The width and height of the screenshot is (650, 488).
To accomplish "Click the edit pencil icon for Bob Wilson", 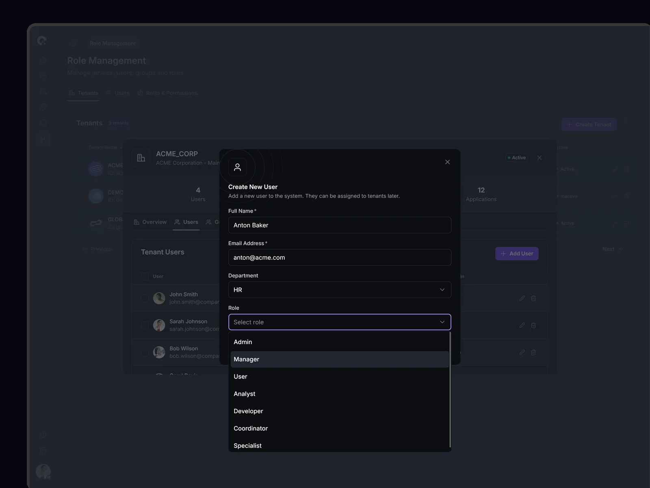I will coord(522,352).
